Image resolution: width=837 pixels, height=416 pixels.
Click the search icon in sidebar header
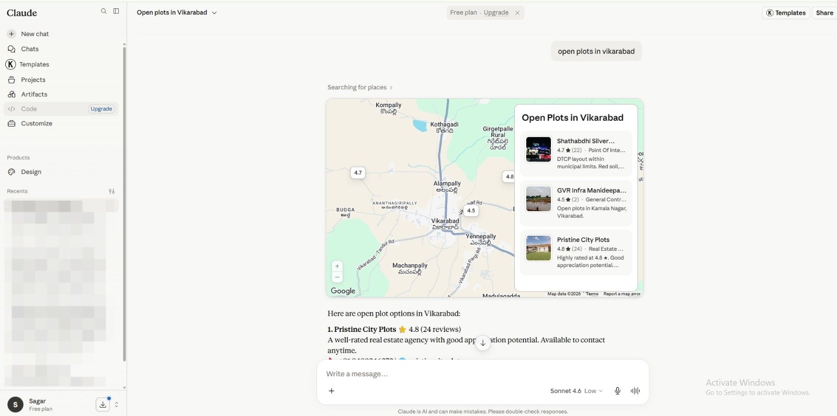coord(104,11)
